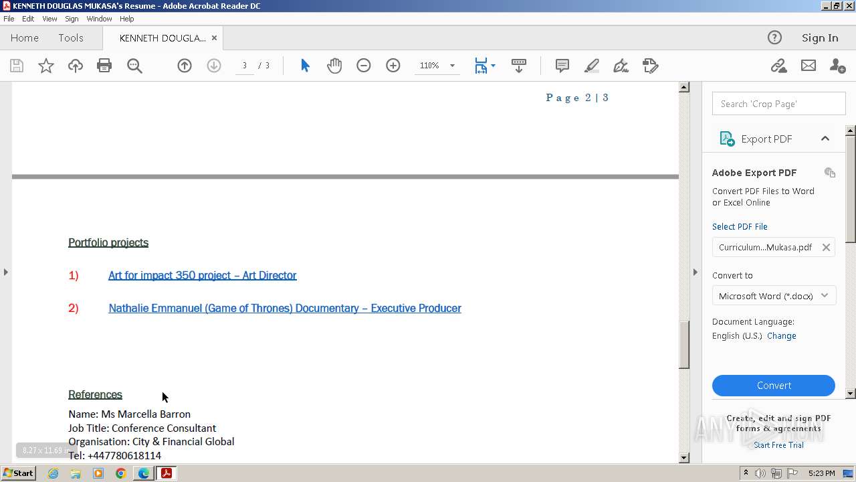The height and width of the screenshot is (482, 856).
Task: Click the blue Convert button
Action: tap(774, 386)
